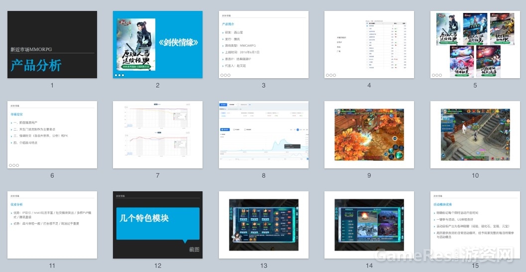Click slide number label 10
Image resolution: width=526 pixels, height=272 pixels.
click(x=475, y=175)
